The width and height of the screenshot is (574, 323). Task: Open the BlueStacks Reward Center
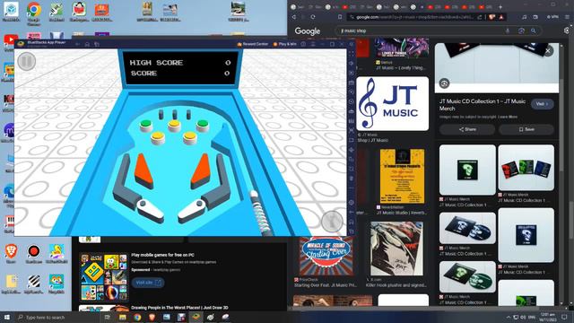click(x=253, y=44)
